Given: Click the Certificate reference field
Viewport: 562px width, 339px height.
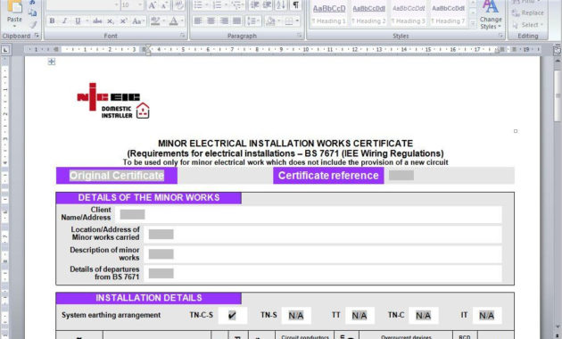Looking at the screenshot, I should [x=401, y=175].
